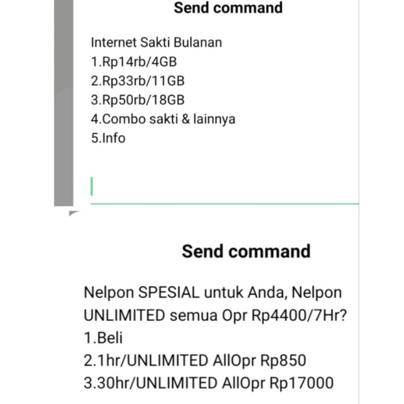Click the gray strip left of the dialog
This screenshot has width=404, height=404.
coord(63,104)
